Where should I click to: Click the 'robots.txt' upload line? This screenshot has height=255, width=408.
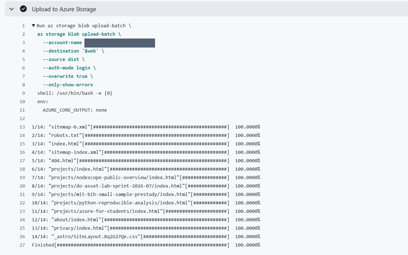(146, 135)
